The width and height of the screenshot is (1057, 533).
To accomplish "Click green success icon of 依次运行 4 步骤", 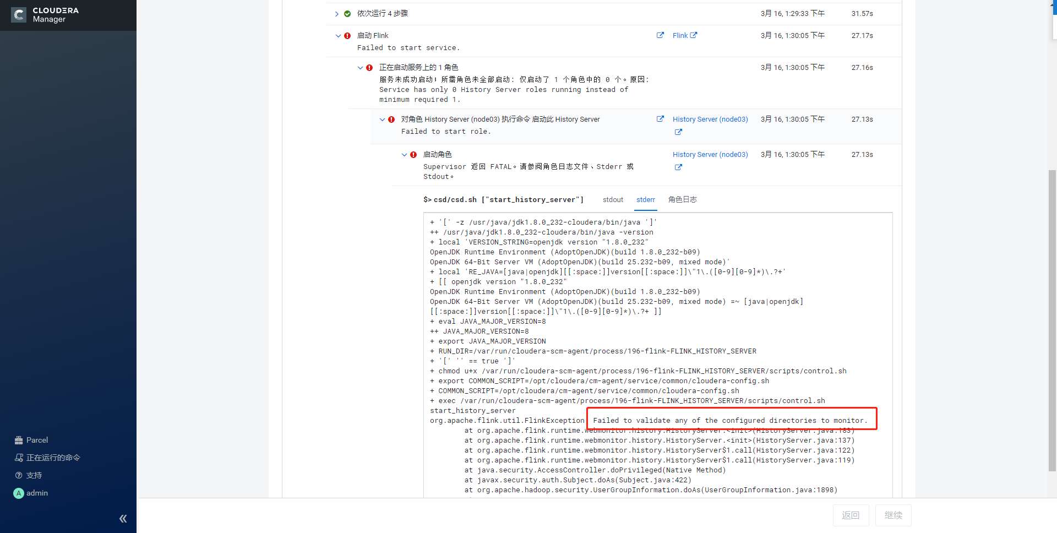I will tap(347, 14).
